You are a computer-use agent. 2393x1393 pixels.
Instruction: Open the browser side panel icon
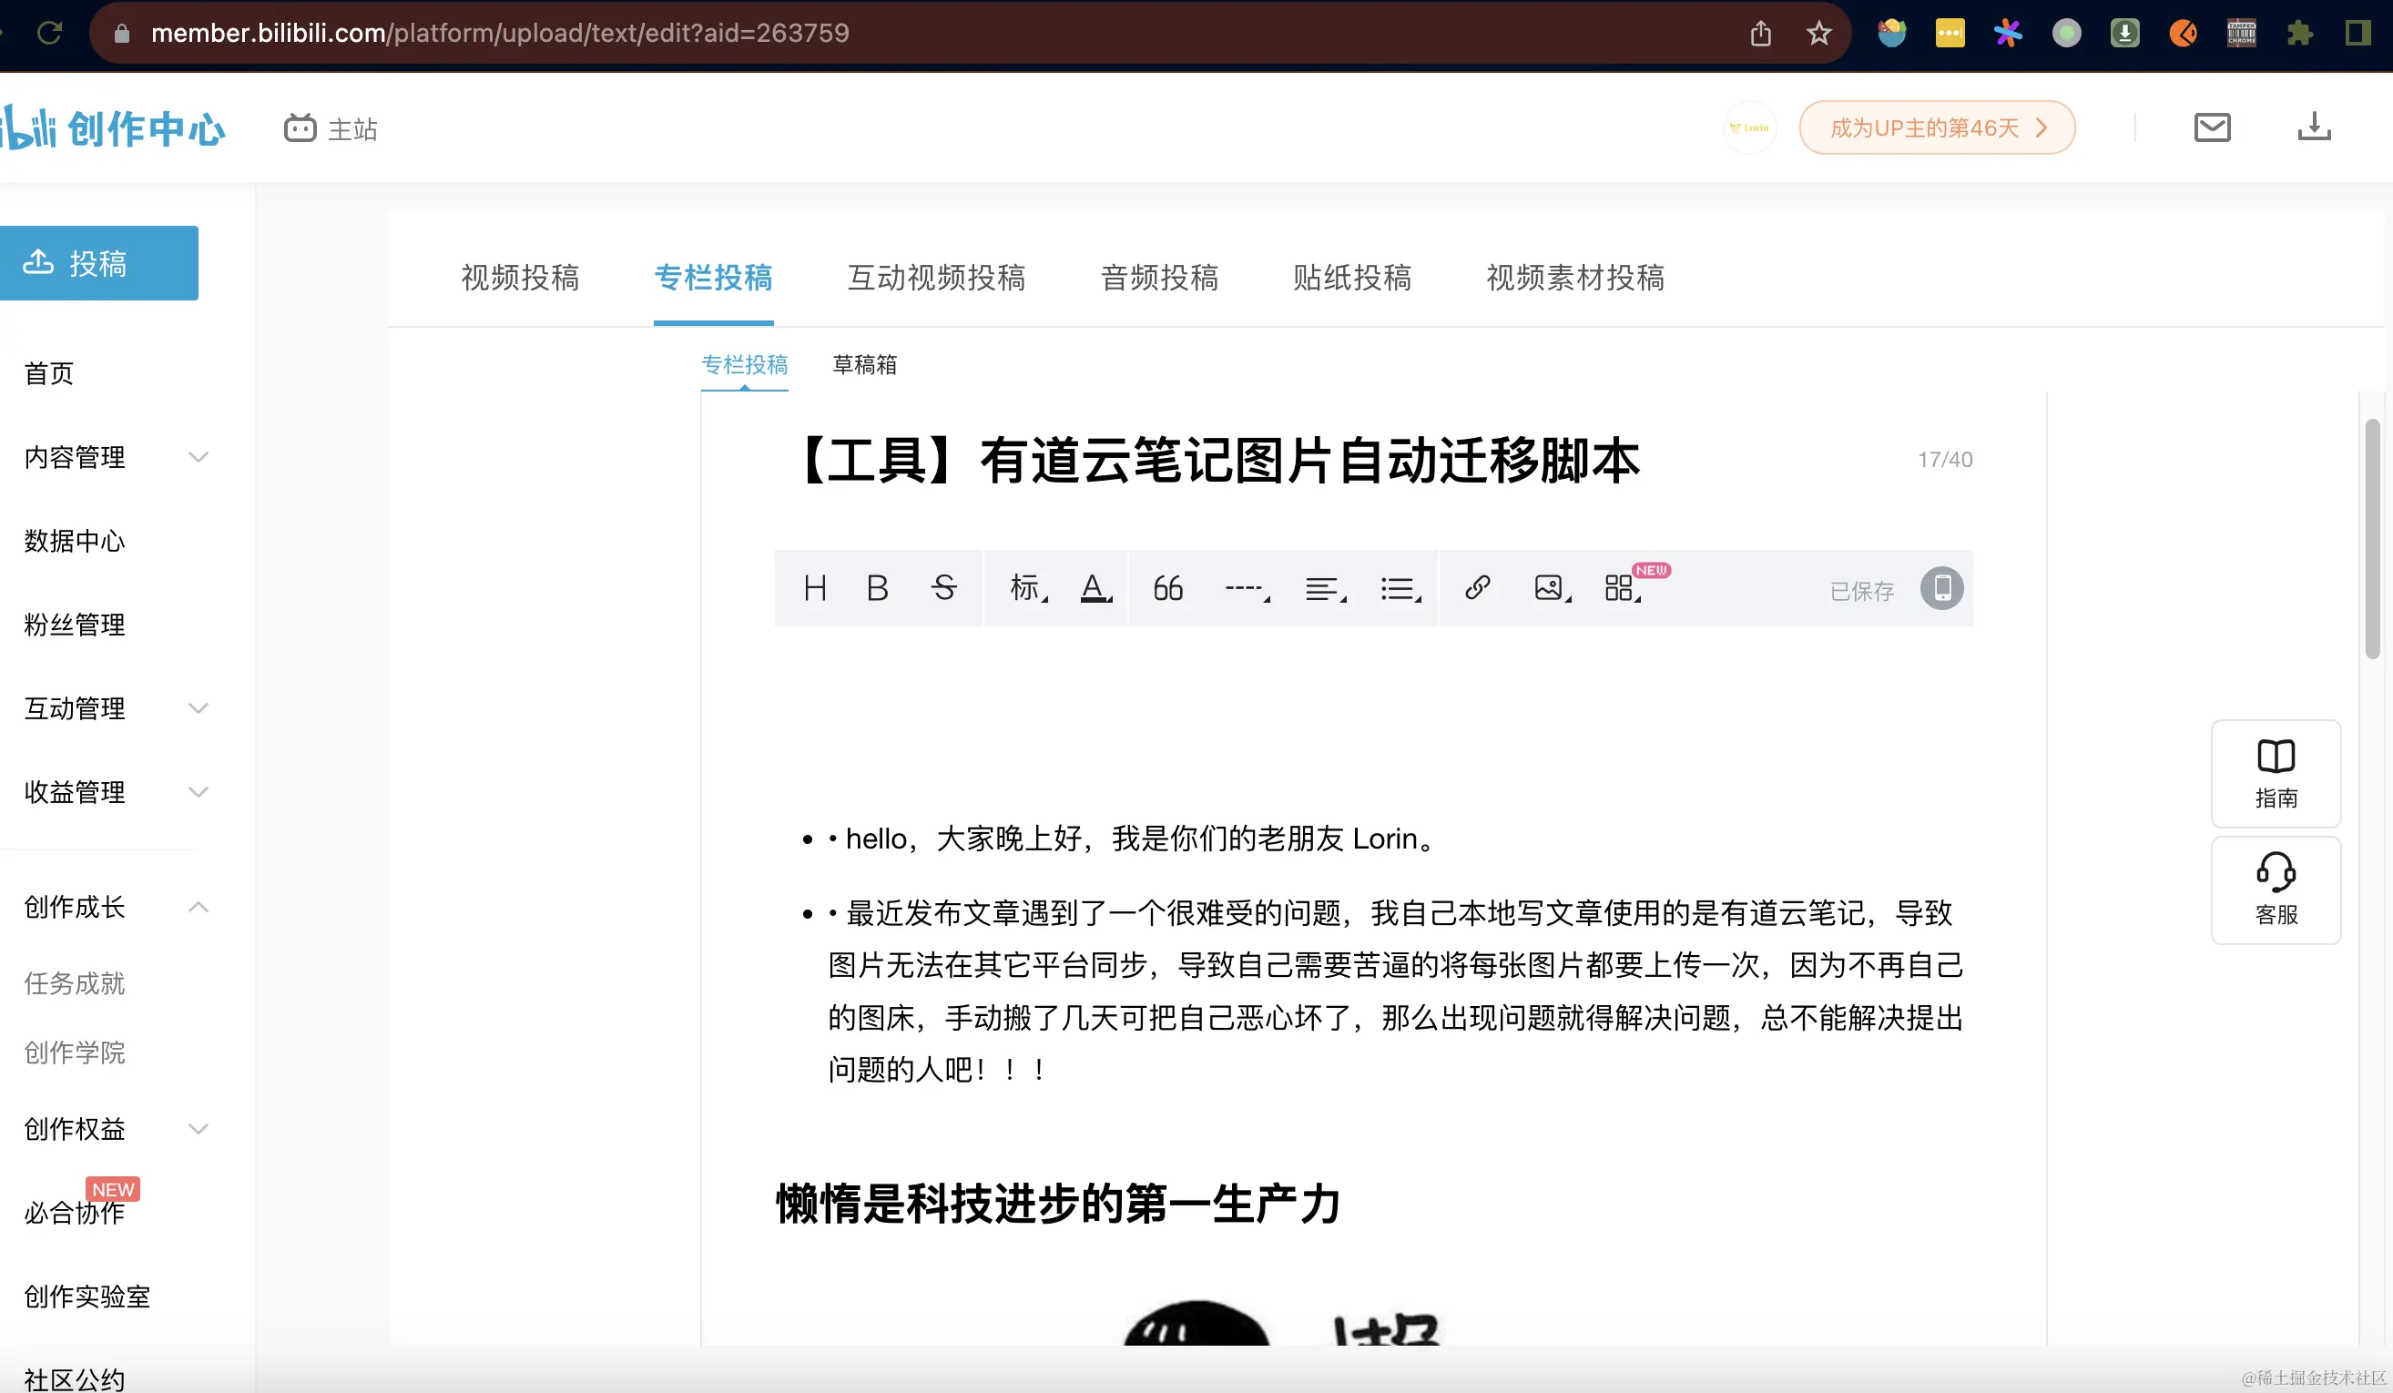pyautogui.click(x=2357, y=34)
